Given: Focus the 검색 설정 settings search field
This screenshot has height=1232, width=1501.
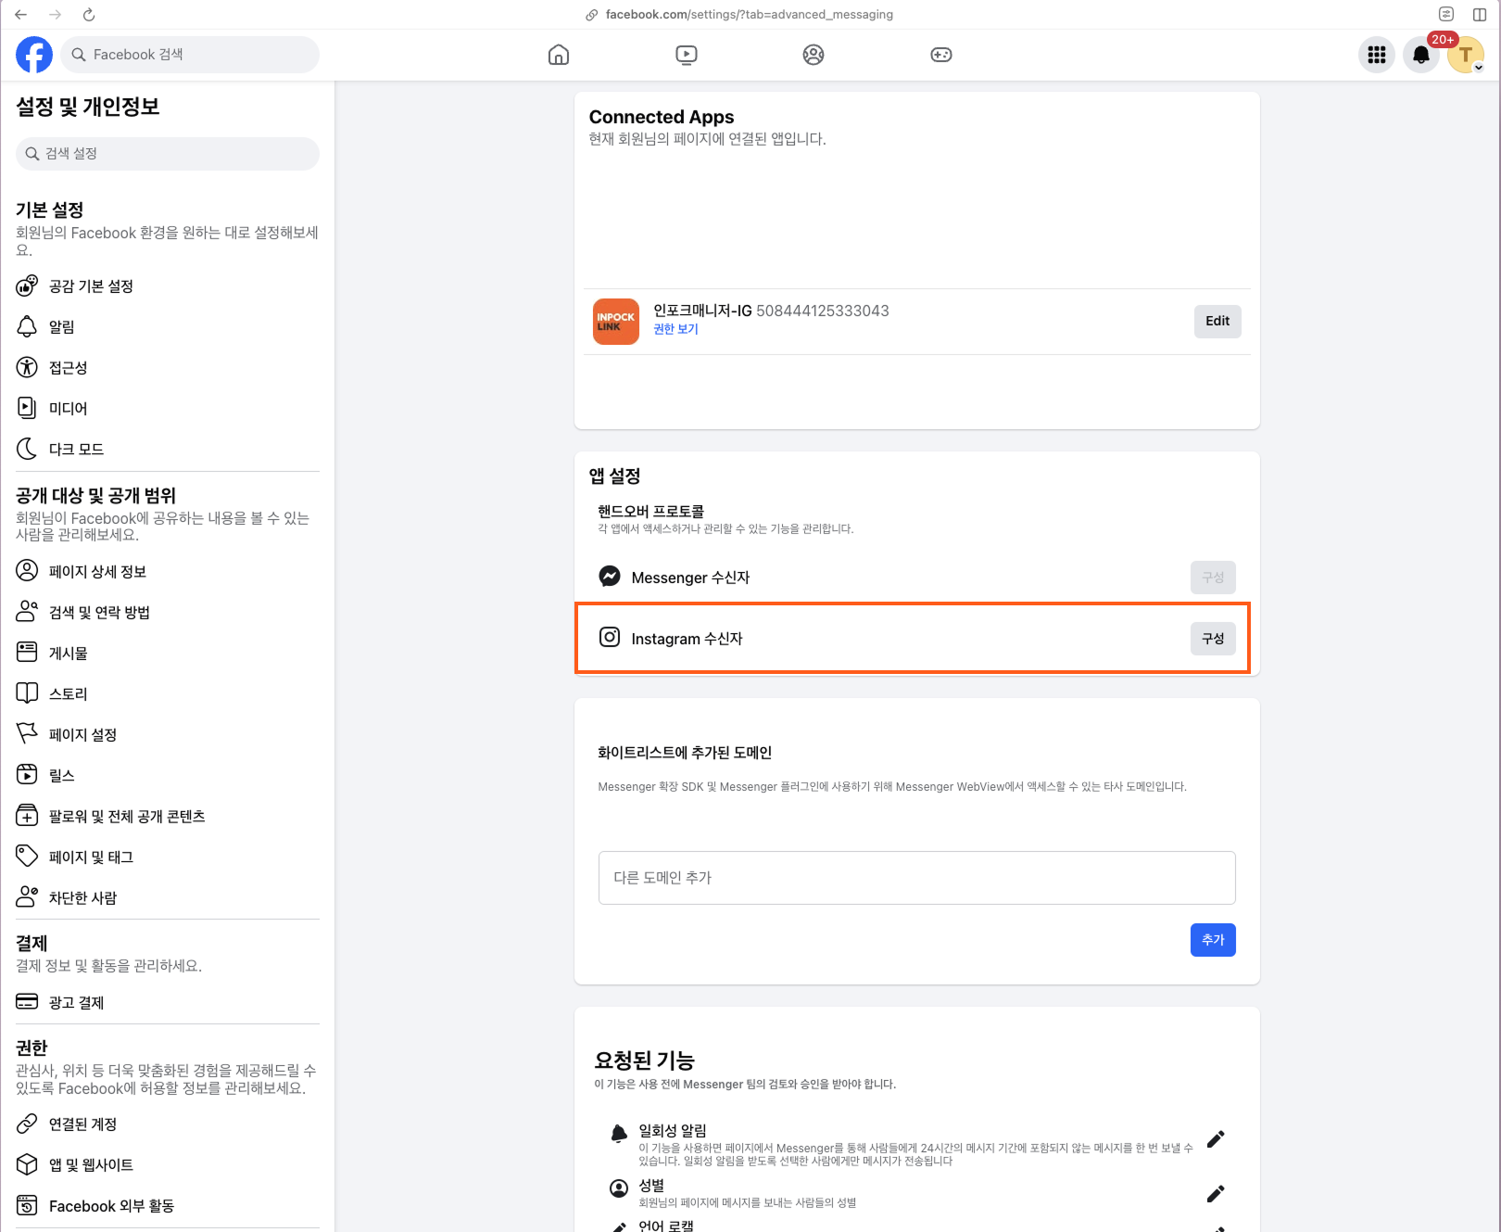Looking at the screenshot, I should click(168, 154).
